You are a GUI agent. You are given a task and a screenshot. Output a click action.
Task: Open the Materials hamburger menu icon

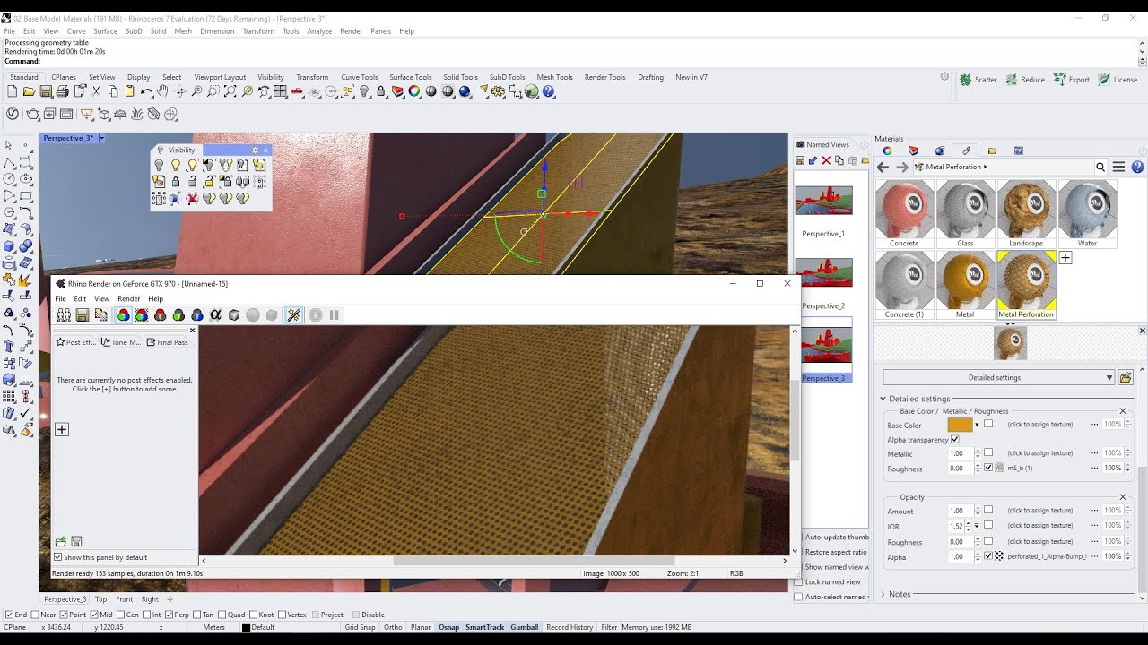pyautogui.click(x=1118, y=167)
